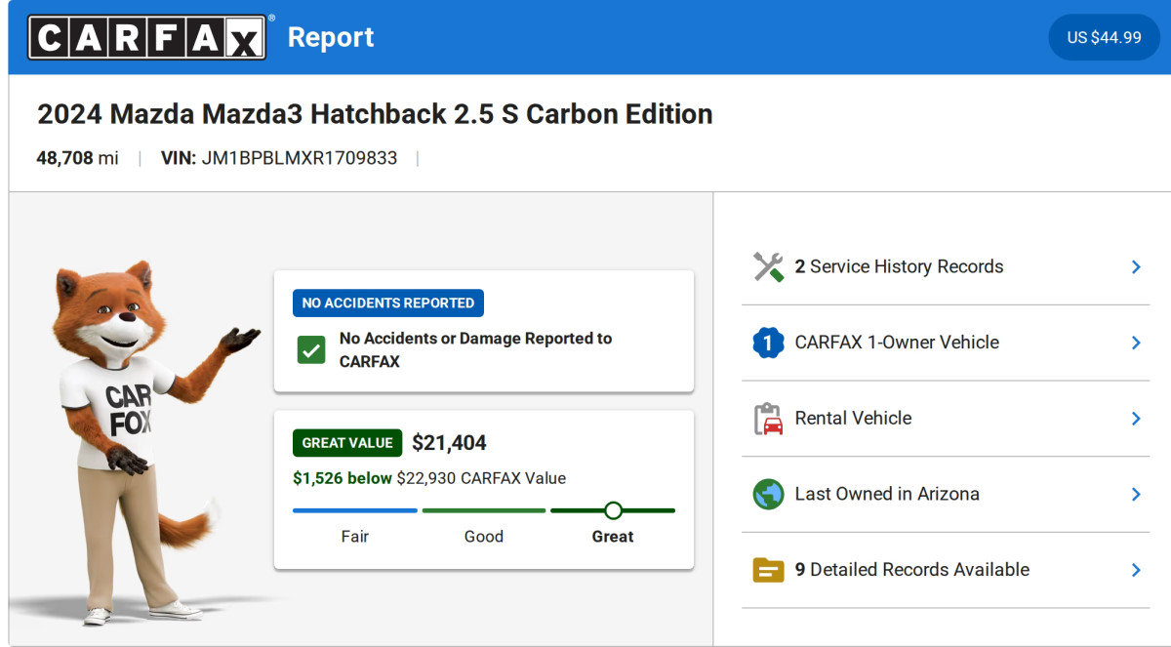Click the blue Fair slider segment
This screenshot has width=1171, height=647.
point(355,510)
